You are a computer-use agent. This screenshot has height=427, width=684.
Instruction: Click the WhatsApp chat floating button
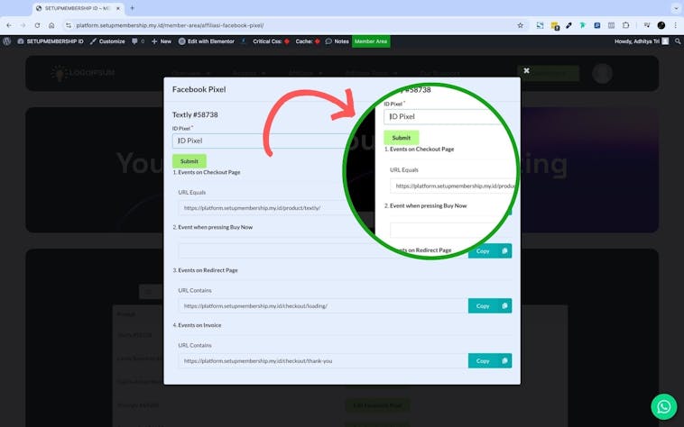(663, 406)
